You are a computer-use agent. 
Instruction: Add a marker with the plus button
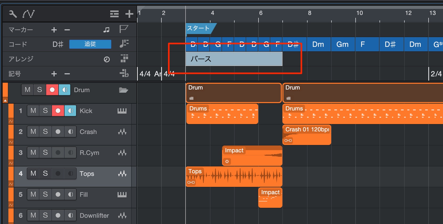[54, 30]
